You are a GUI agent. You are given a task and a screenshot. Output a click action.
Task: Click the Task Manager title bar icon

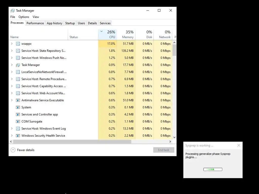(13, 11)
